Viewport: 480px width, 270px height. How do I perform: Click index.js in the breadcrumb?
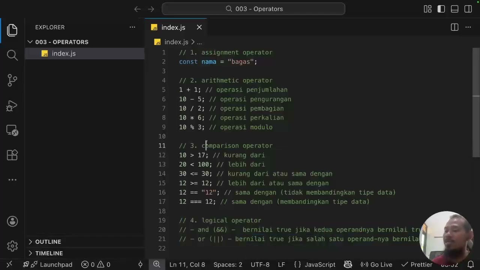click(x=176, y=42)
